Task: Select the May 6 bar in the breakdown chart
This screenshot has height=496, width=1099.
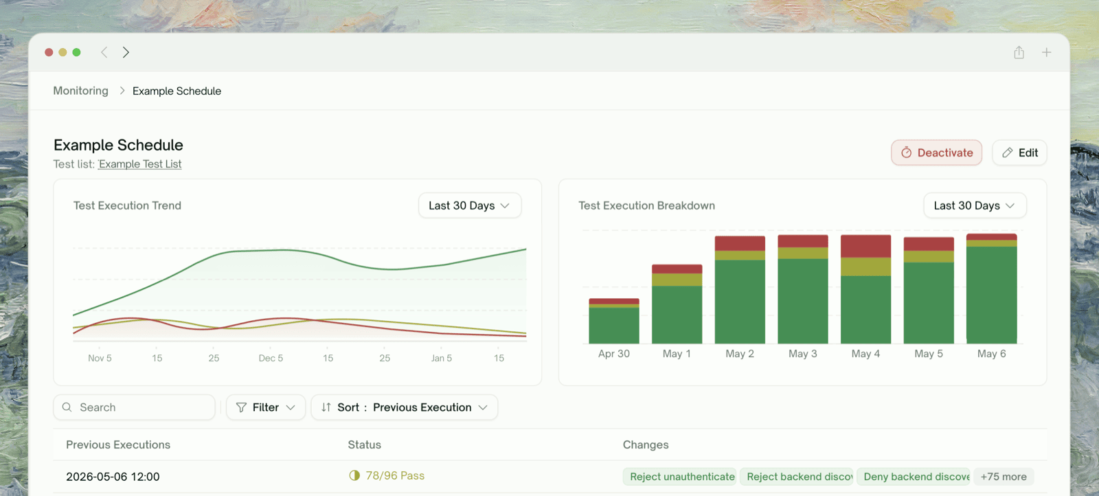Action: (992, 289)
